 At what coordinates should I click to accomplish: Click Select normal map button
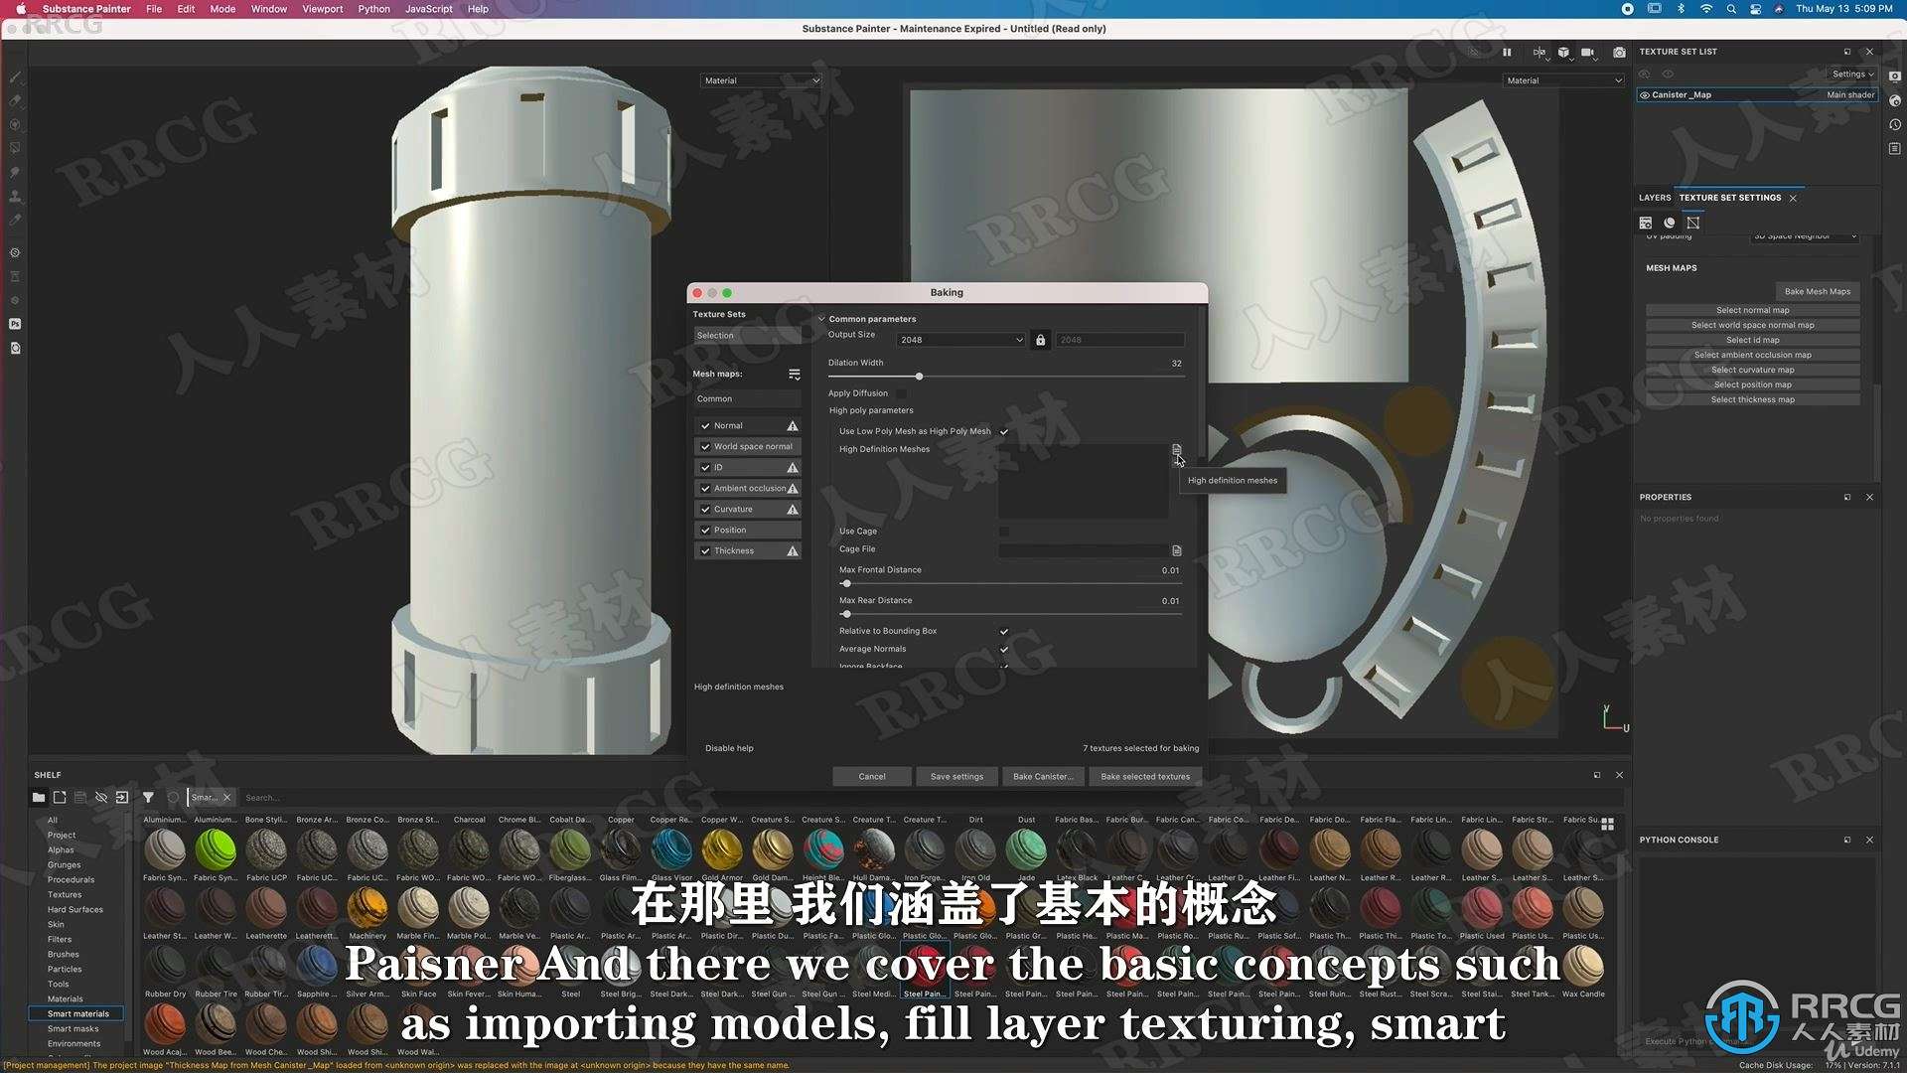click(1753, 310)
